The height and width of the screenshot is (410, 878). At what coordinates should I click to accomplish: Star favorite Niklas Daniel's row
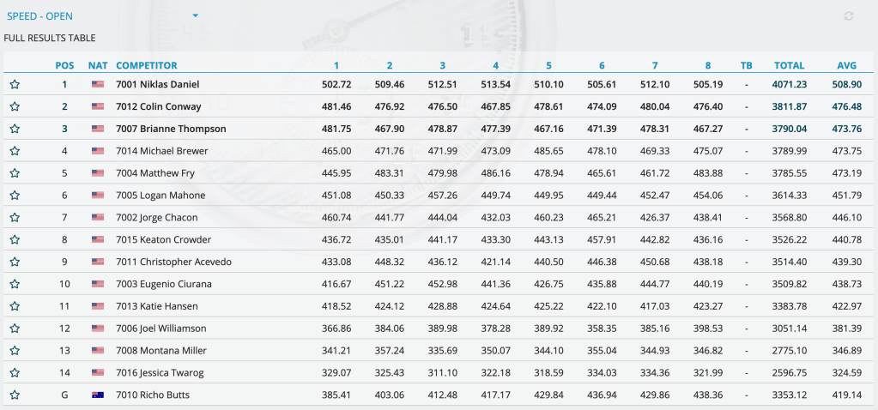click(15, 85)
